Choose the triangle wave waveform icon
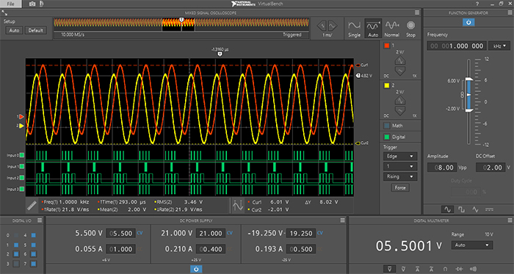The height and width of the screenshot is (274, 514). [475, 209]
